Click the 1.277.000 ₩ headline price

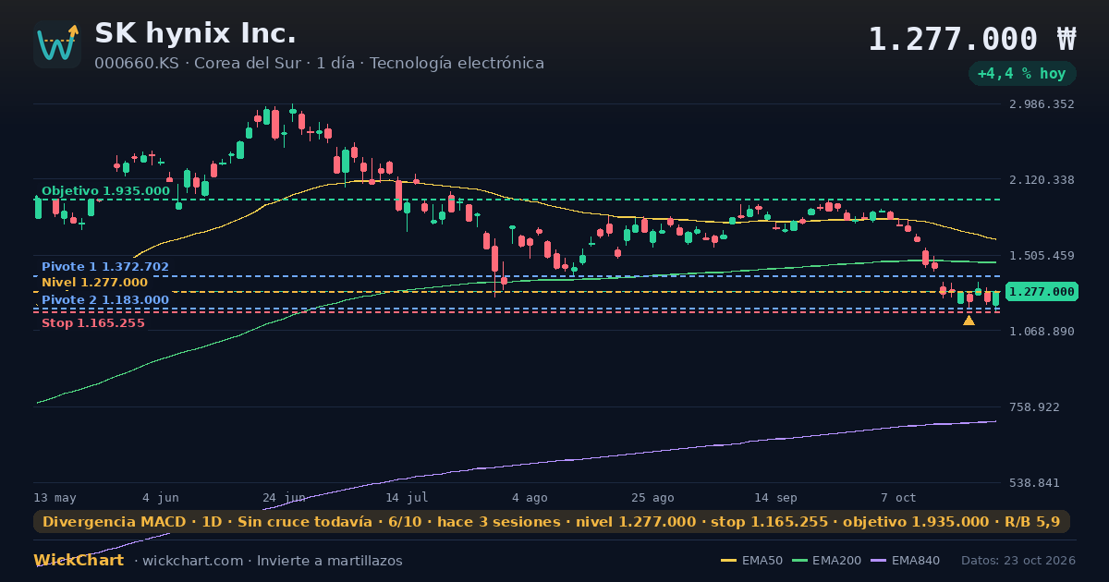click(972, 40)
